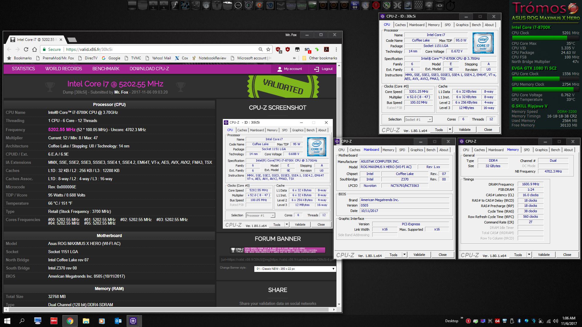Go to Chrome home page
This screenshot has height=327, width=582.
point(35,49)
